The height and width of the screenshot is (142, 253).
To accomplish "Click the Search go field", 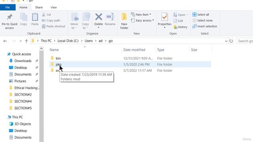I will click(x=245, y=41).
